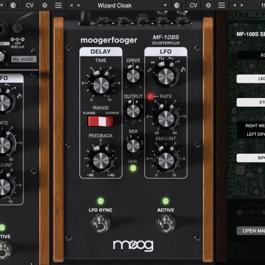Select the ramp waveform symbol on Clusterflux LFO
This screenshot has height=265, width=265.
(178, 62)
